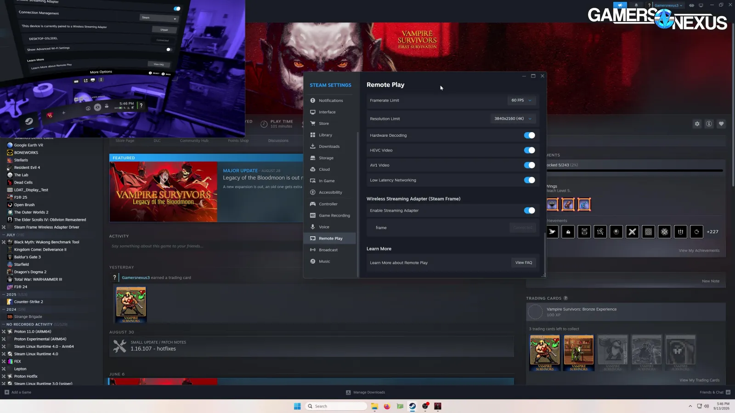Toggle Show Advanced Wi-Fi Settings in the VR overlay

(x=169, y=50)
